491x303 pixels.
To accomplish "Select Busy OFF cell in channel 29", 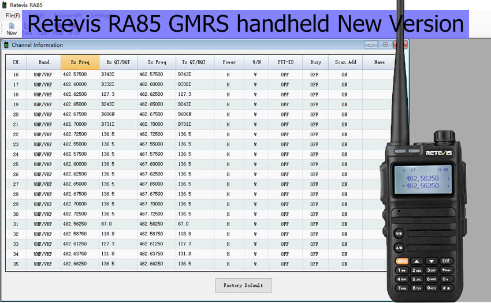I will click(315, 204).
